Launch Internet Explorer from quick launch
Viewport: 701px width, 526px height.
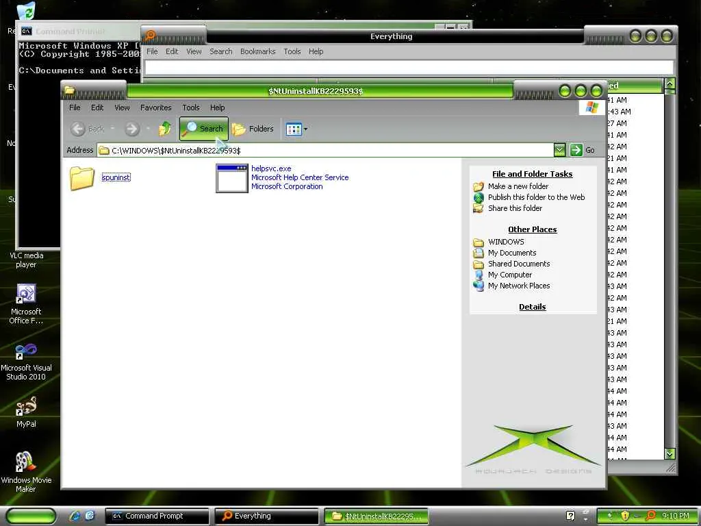(x=75, y=516)
